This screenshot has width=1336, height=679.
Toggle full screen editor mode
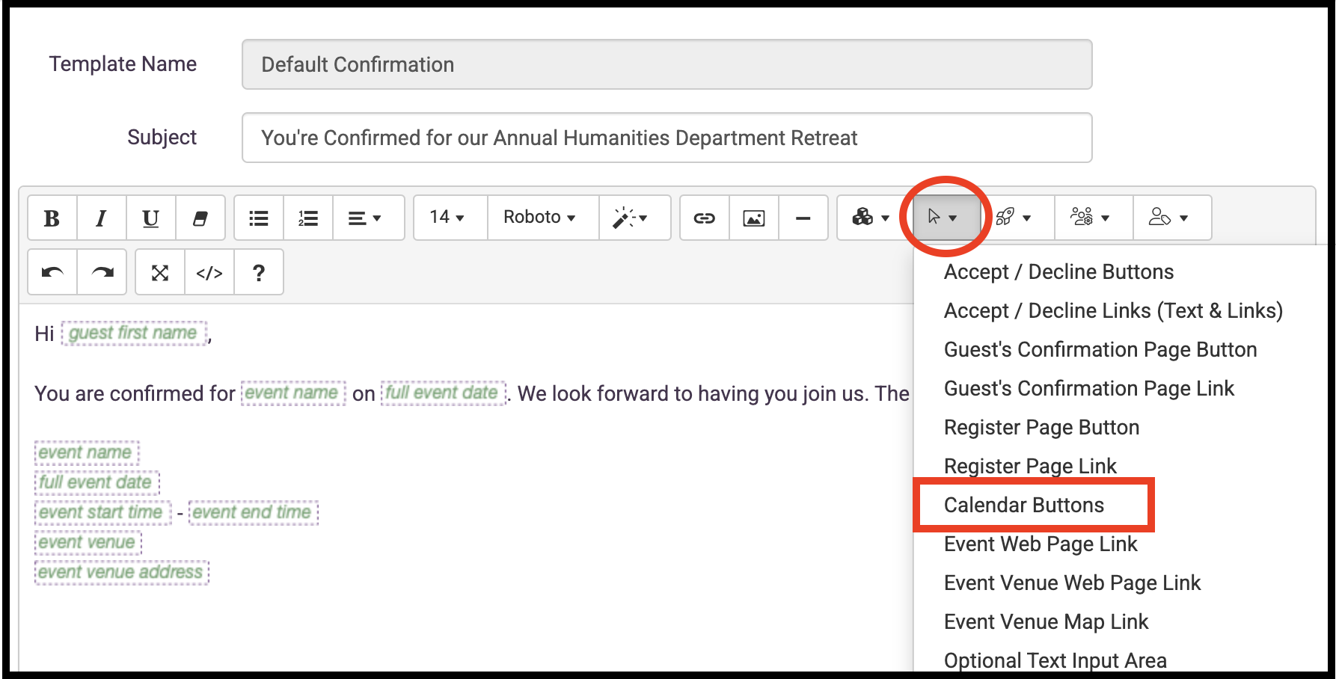(x=160, y=273)
